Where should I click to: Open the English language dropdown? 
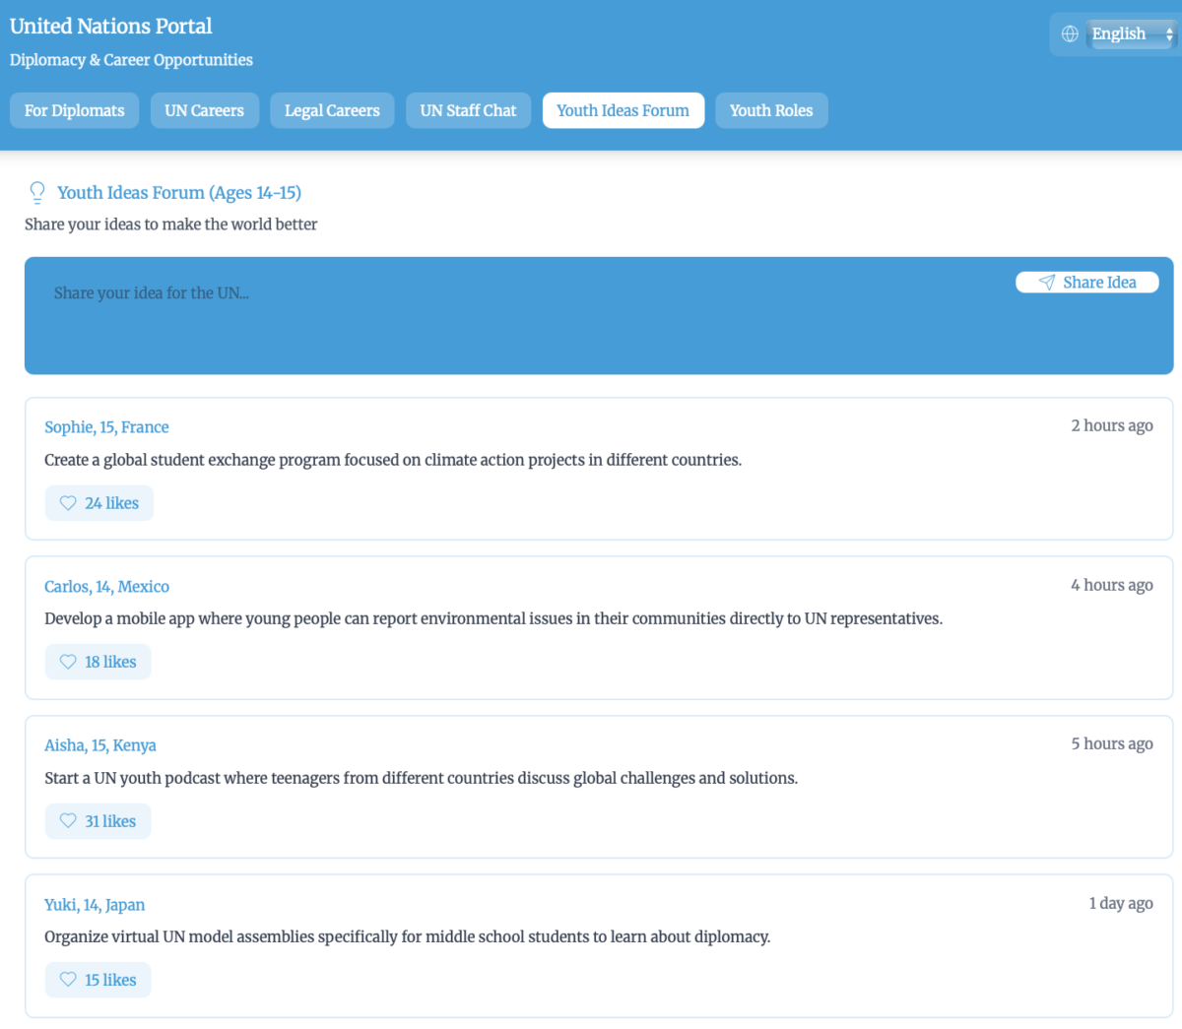tap(1131, 33)
